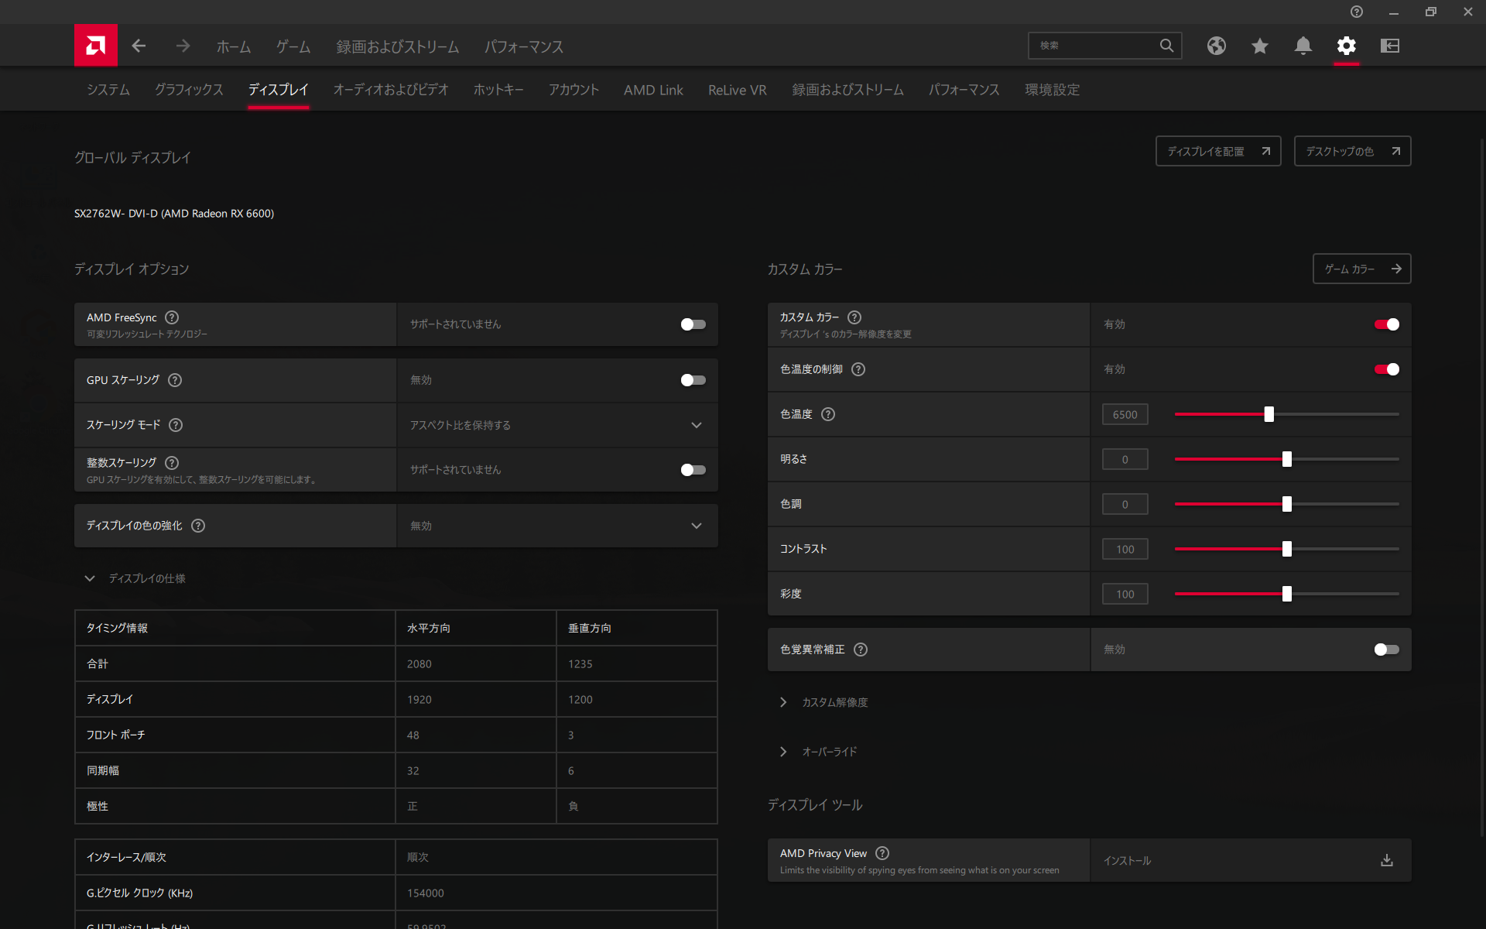Switch to システム tab
The height and width of the screenshot is (929, 1486).
click(108, 90)
